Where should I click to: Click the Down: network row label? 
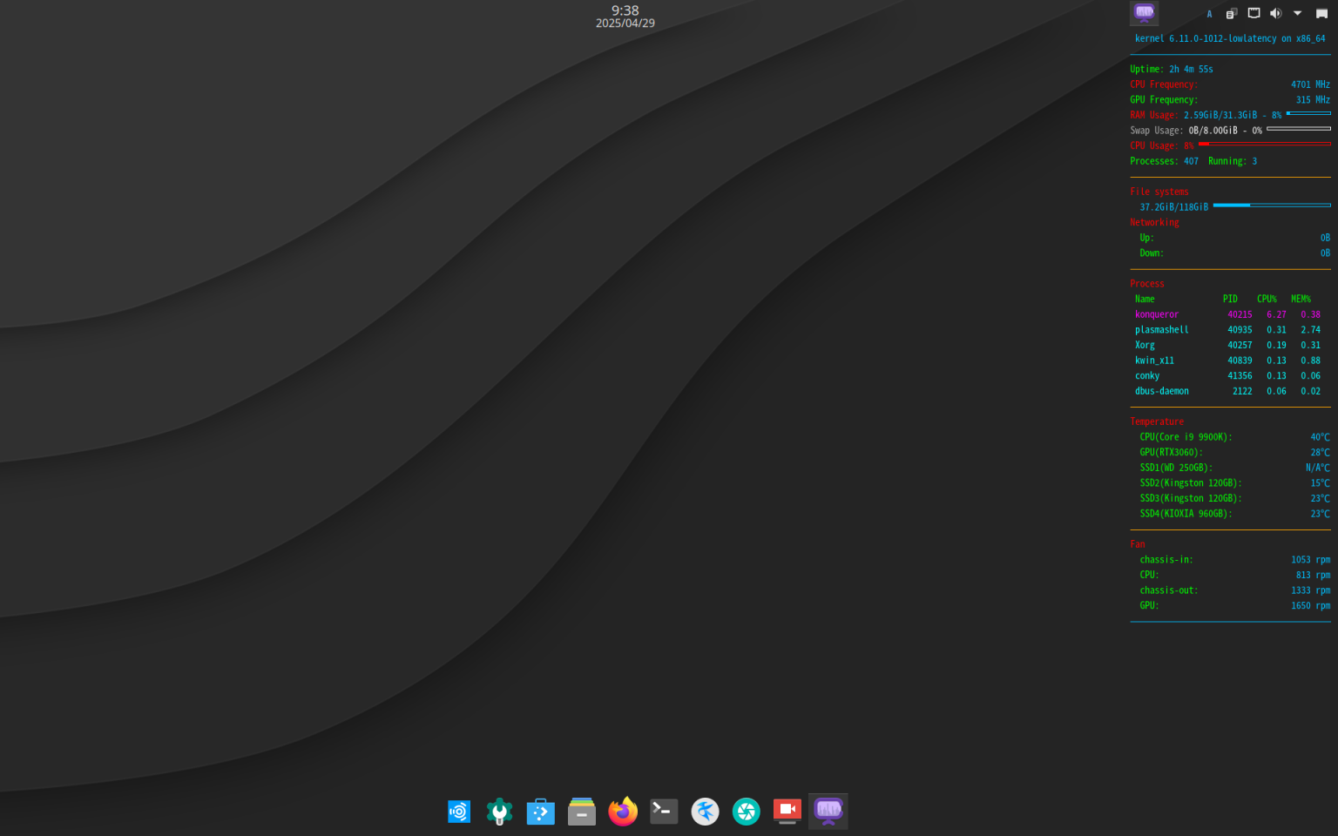pos(1152,253)
